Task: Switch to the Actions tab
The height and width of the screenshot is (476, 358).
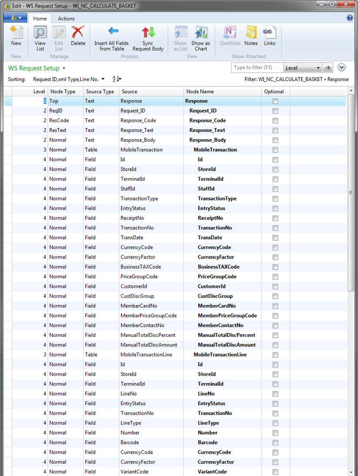Action: point(66,19)
